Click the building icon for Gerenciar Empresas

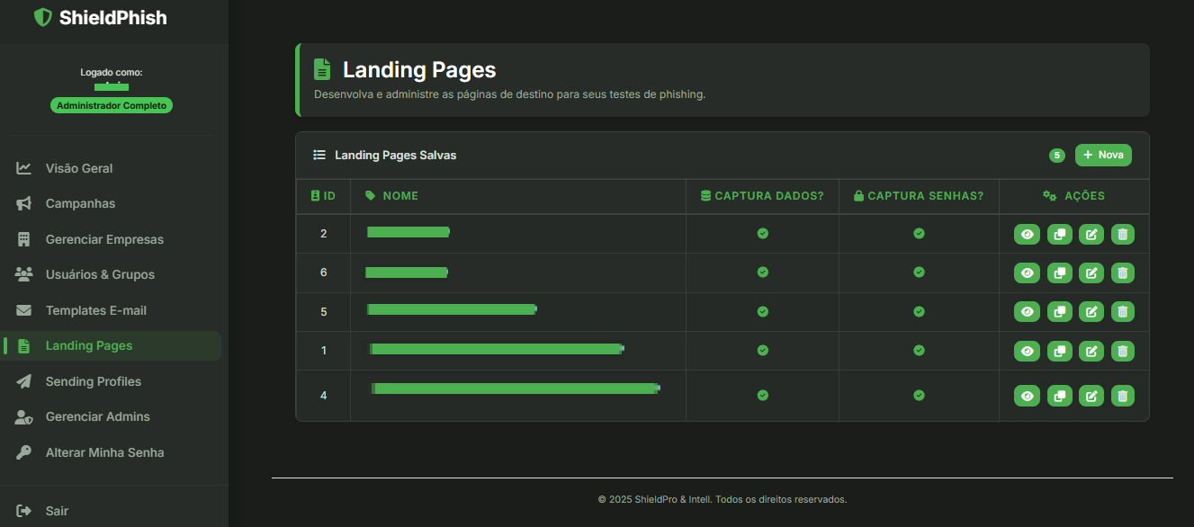click(x=22, y=239)
